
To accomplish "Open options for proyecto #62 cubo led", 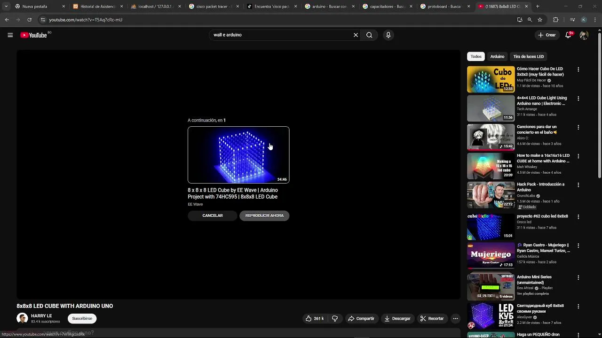I will 578,217.
